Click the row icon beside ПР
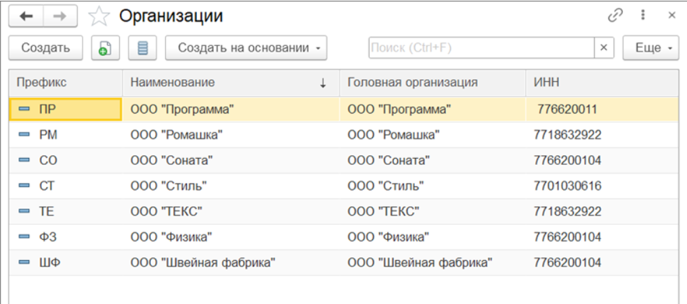This screenshot has width=687, height=304. (24, 109)
